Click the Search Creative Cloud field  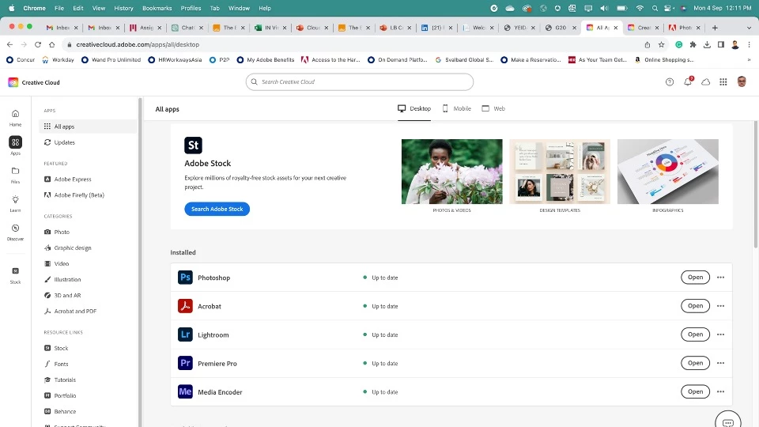tap(360, 81)
